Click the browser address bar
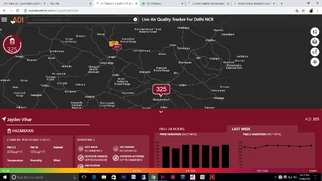322x181 pixels. pos(158,11)
